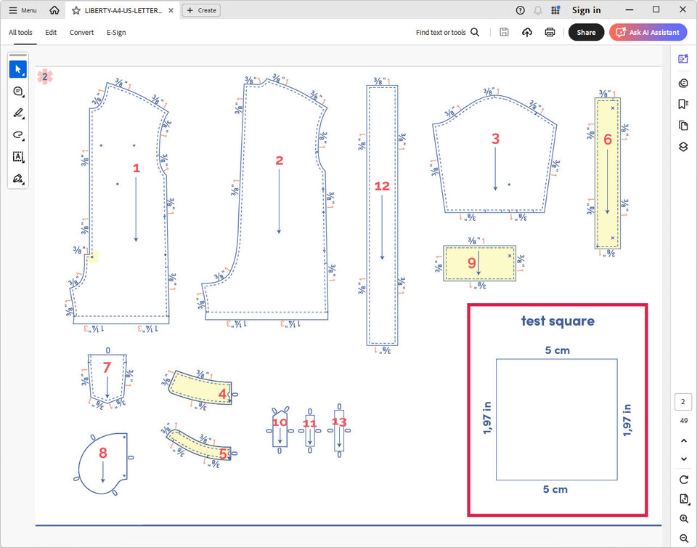Click the Save floppy disk icon
Image resolution: width=697 pixels, height=548 pixels.
pos(504,32)
